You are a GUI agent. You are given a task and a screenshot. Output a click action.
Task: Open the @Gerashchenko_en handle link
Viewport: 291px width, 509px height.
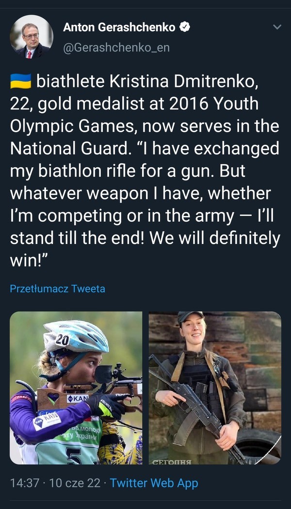coord(116,48)
